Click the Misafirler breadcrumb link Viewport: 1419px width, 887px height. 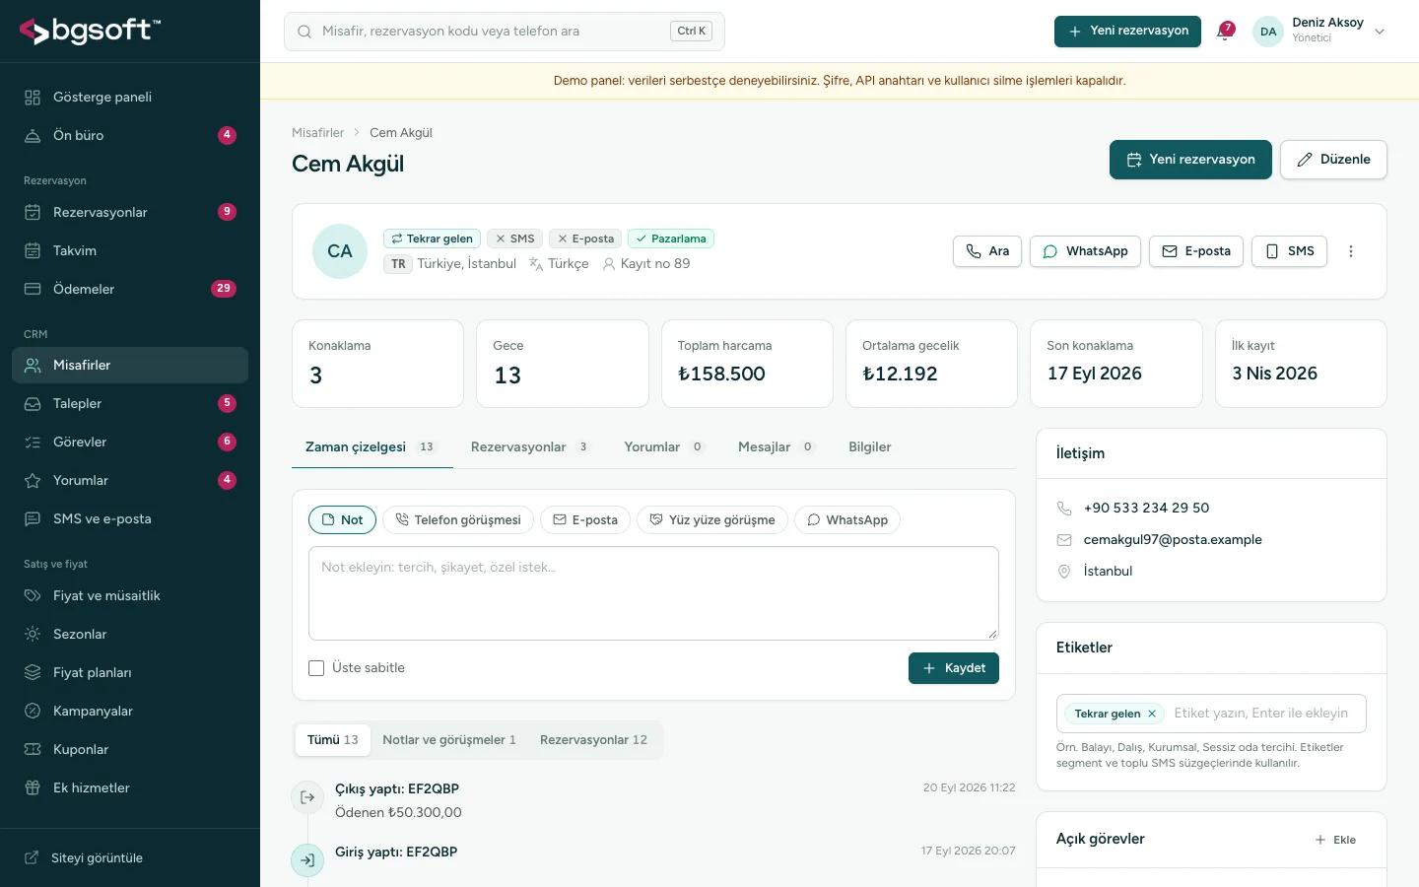tap(317, 132)
